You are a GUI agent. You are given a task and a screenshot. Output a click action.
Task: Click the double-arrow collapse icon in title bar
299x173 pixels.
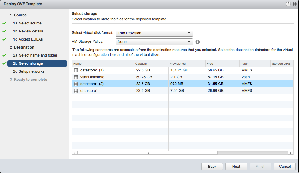[295, 4]
